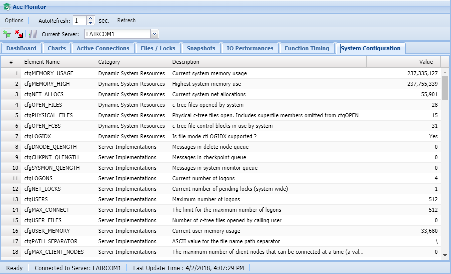Select the cfgUSERS element
This screenshot has width=451, height=274.
click(x=36, y=199)
